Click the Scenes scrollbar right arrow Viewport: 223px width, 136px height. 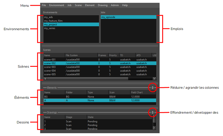click(x=154, y=79)
